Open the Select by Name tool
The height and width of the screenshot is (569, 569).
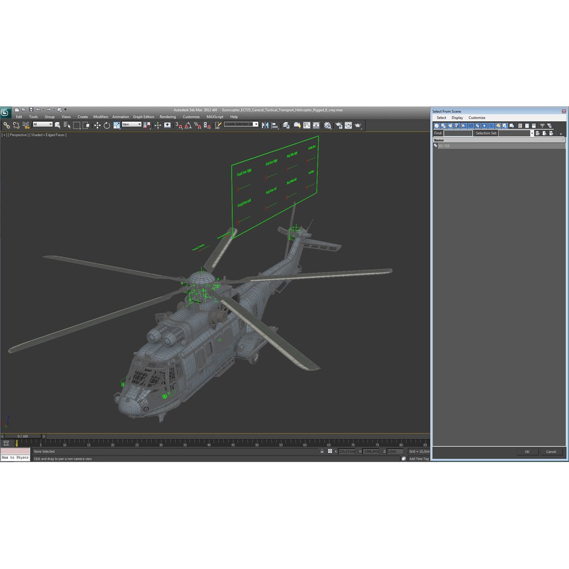tap(67, 125)
